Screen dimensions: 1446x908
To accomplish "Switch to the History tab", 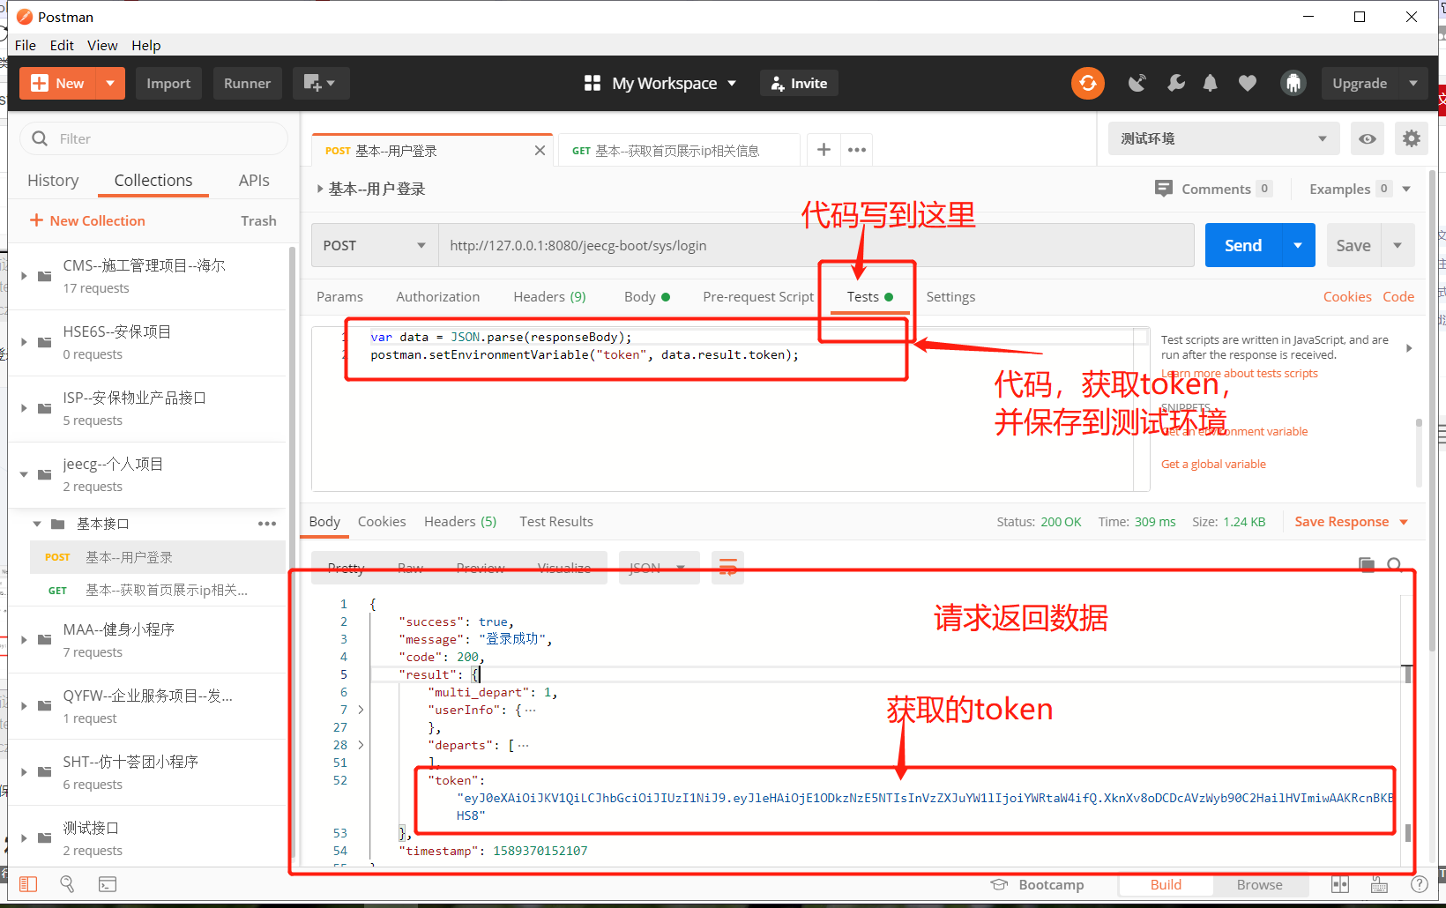I will click(53, 180).
